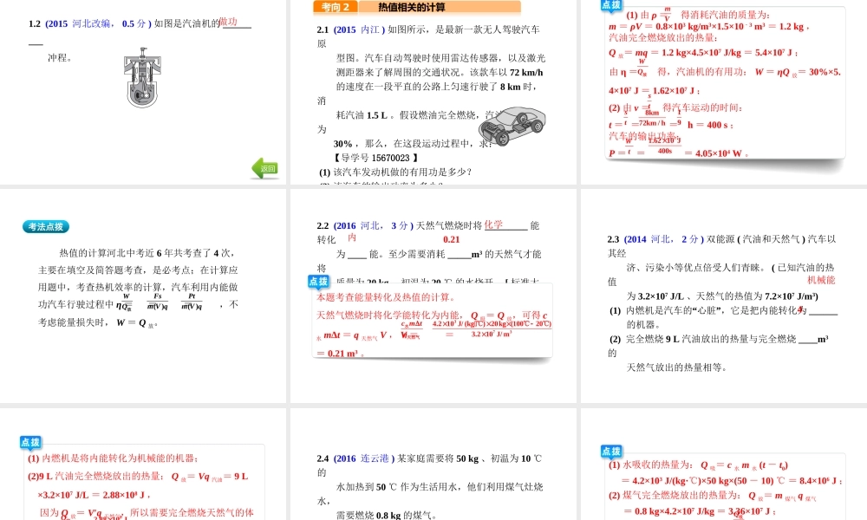This screenshot has width=867, height=520.
Task: Click the (2015 内江) source link
Action: coord(359,29)
